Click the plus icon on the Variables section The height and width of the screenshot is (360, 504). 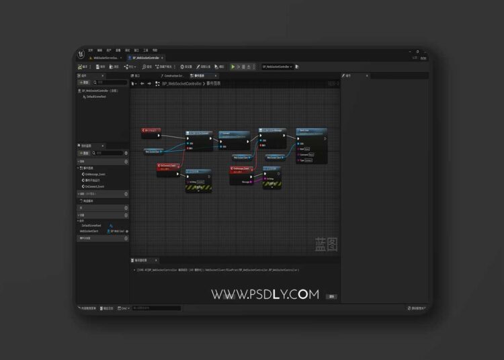(x=126, y=215)
